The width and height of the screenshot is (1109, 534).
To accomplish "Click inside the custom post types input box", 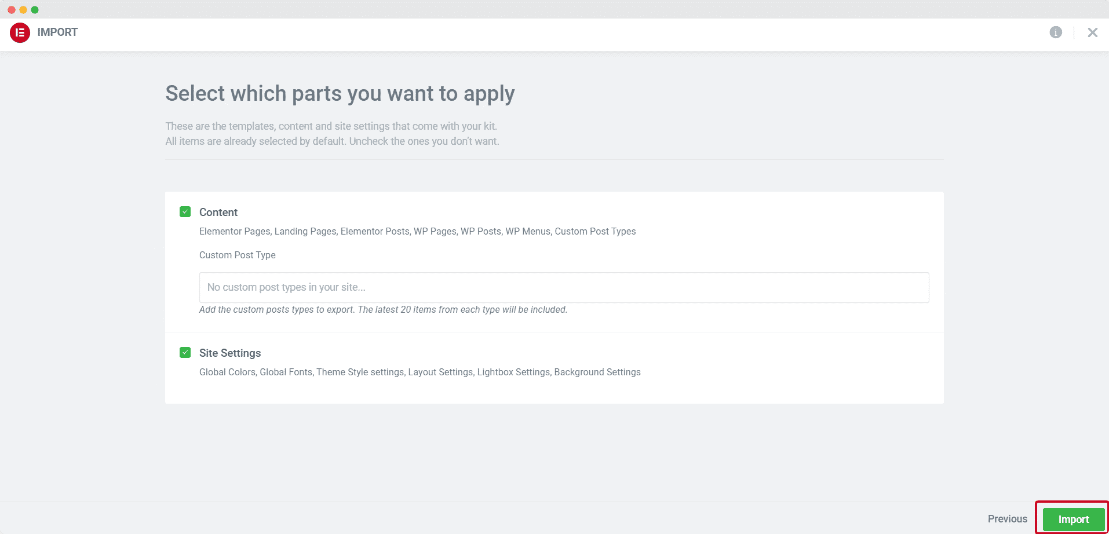I will click(564, 287).
